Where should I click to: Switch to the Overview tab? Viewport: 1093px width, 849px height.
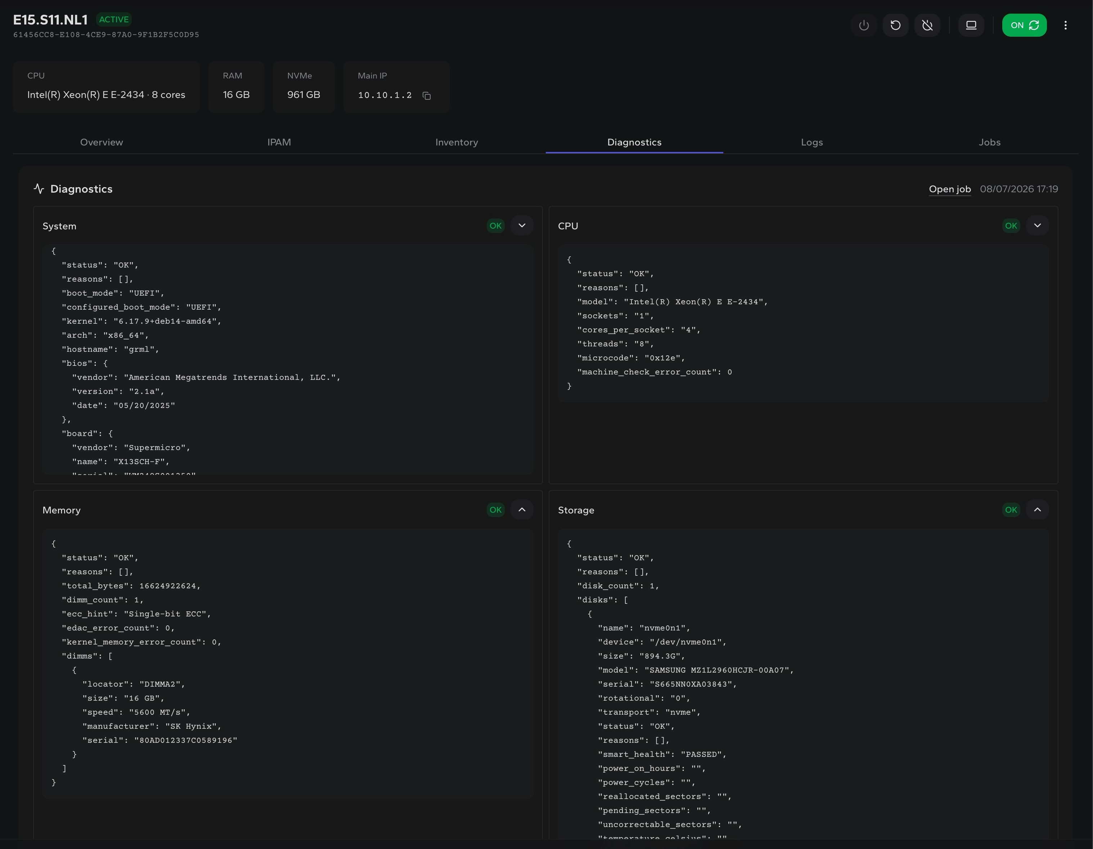coord(102,142)
